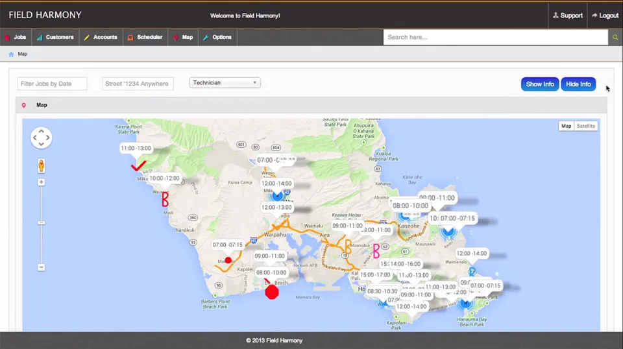The width and height of the screenshot is (623, 349).
Task: Click the pink pin icon in Map header
Action: pos(24,105)
